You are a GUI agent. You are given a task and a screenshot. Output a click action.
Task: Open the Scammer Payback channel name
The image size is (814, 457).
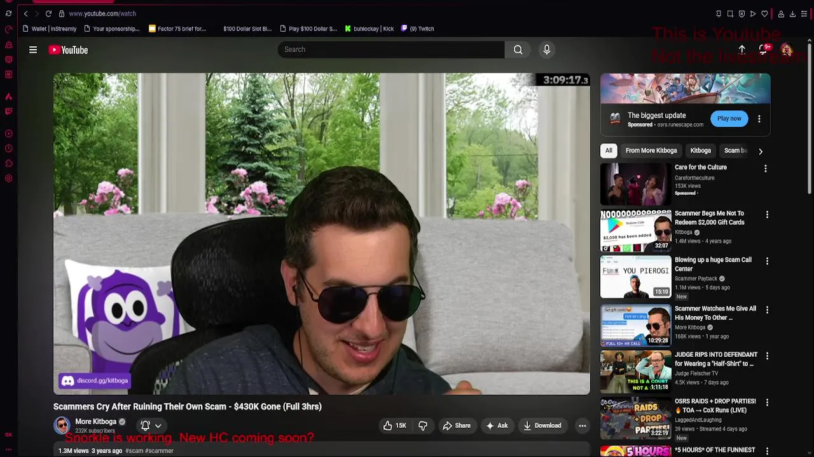tap(696, 279)
